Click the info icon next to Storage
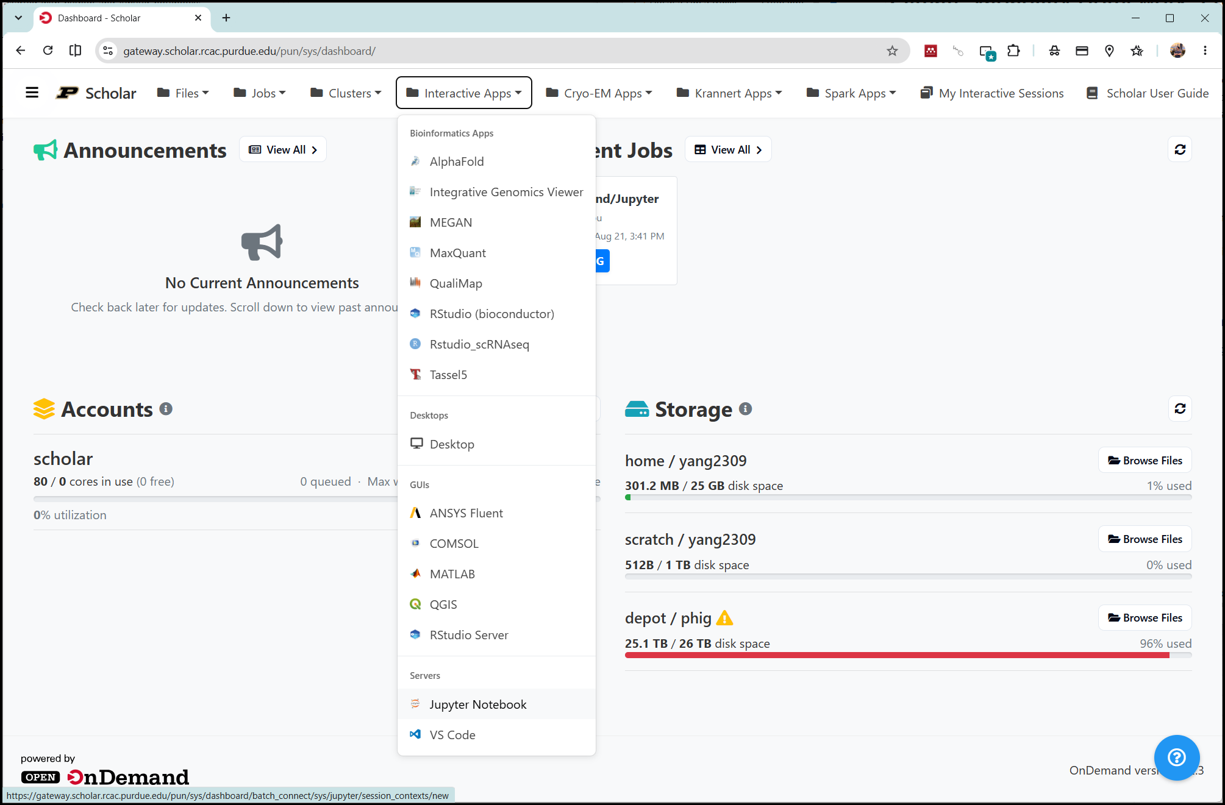1225x805 pixels. point(745,409)
